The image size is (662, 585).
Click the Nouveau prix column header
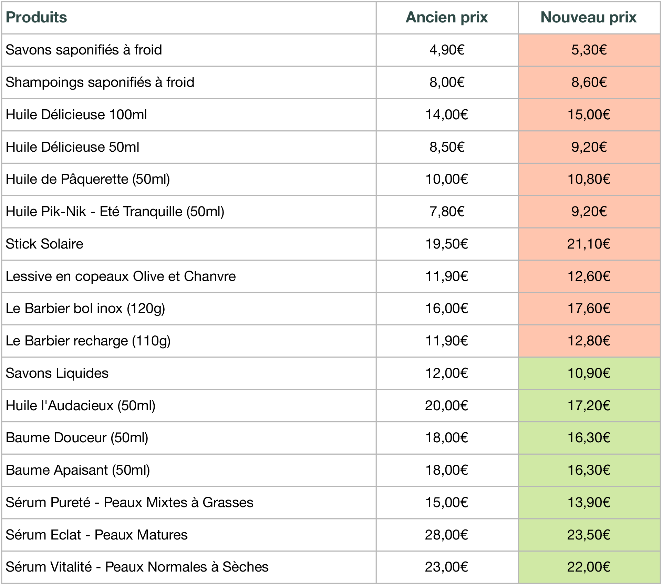pyautogui.click(x=589, y=17)
